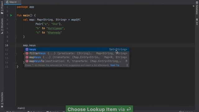Screen dimensions: 199x112
Task: Open the Project tool window
Action: click(2, 7)
